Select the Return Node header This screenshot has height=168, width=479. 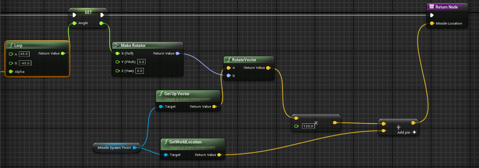(x=447, y=7)
